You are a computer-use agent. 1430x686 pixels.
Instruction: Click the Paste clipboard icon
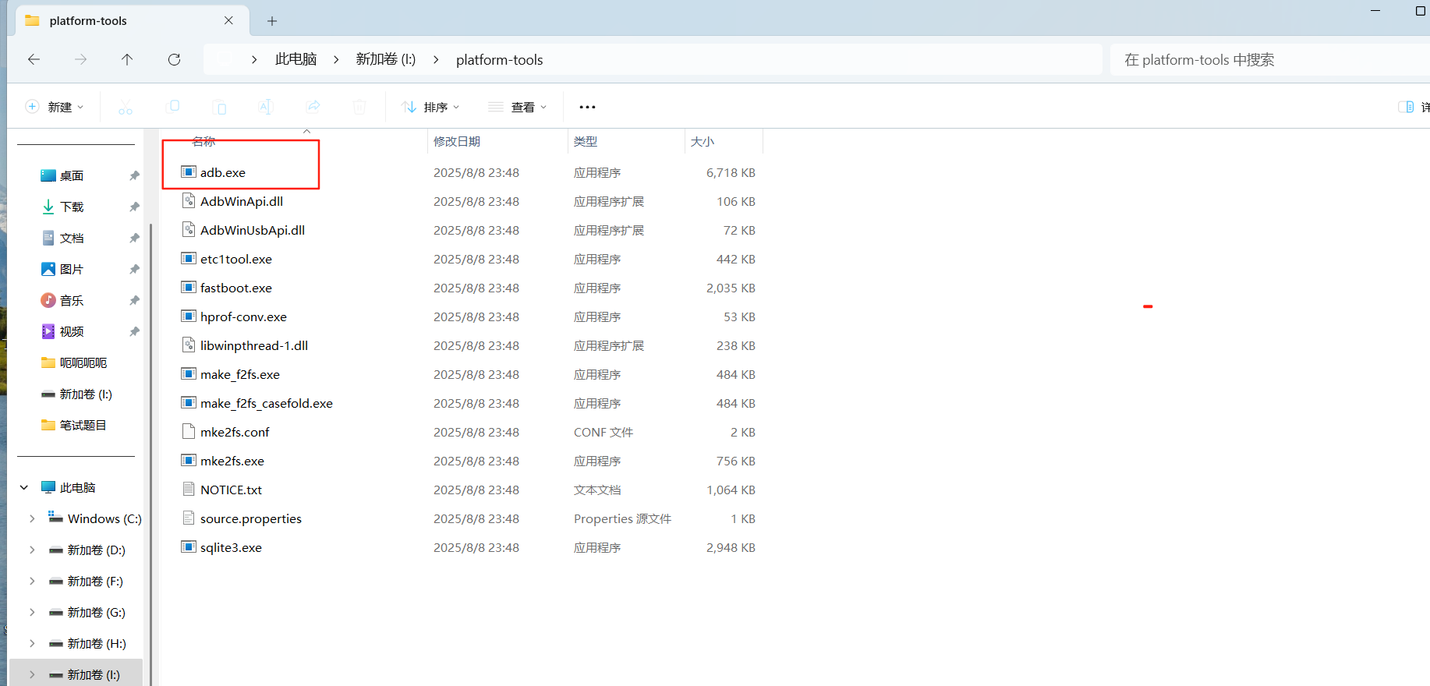click(x=220, y=107)
